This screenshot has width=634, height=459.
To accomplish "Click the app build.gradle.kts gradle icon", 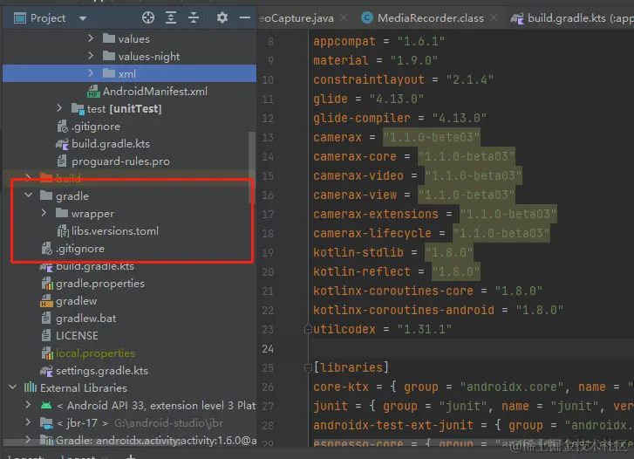I will tap(62, 144).
